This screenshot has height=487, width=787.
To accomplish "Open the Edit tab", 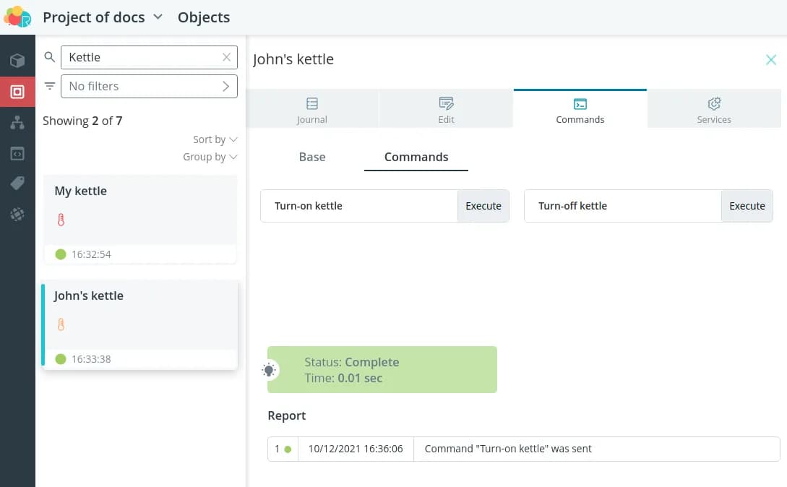I will pos(446,110).
